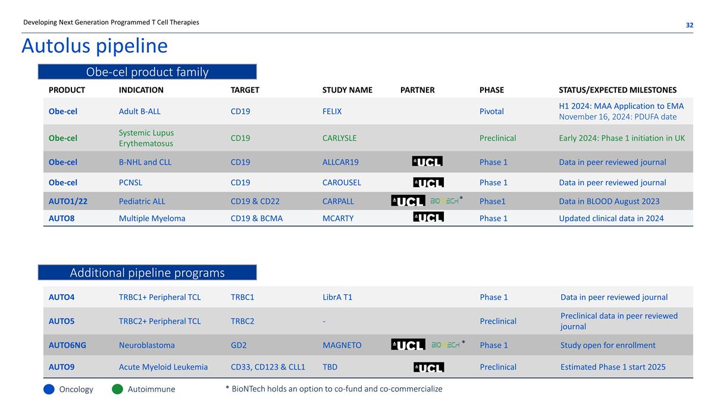Click 'Estimated Phase 1 start 2025' text
The height and width of the screenshot is (401, 714).
point(613,367)
